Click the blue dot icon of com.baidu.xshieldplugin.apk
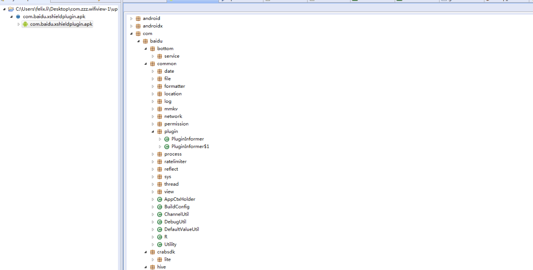The height and width of the screenshot is (270, 533). click(18, 17)
